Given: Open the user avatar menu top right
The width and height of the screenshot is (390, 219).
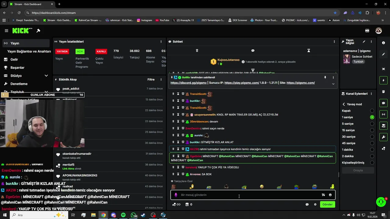Looking at the screenshot, I should [378, 31].
